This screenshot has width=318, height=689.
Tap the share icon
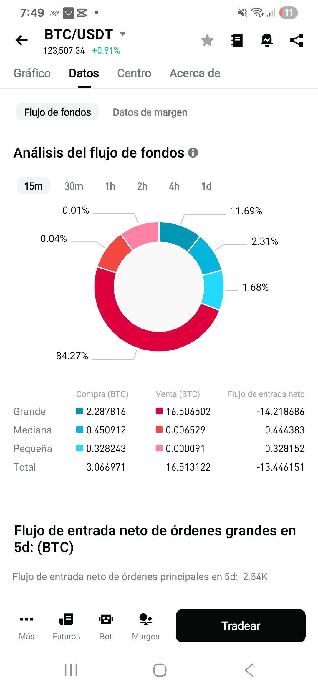(x=297, y=40)
